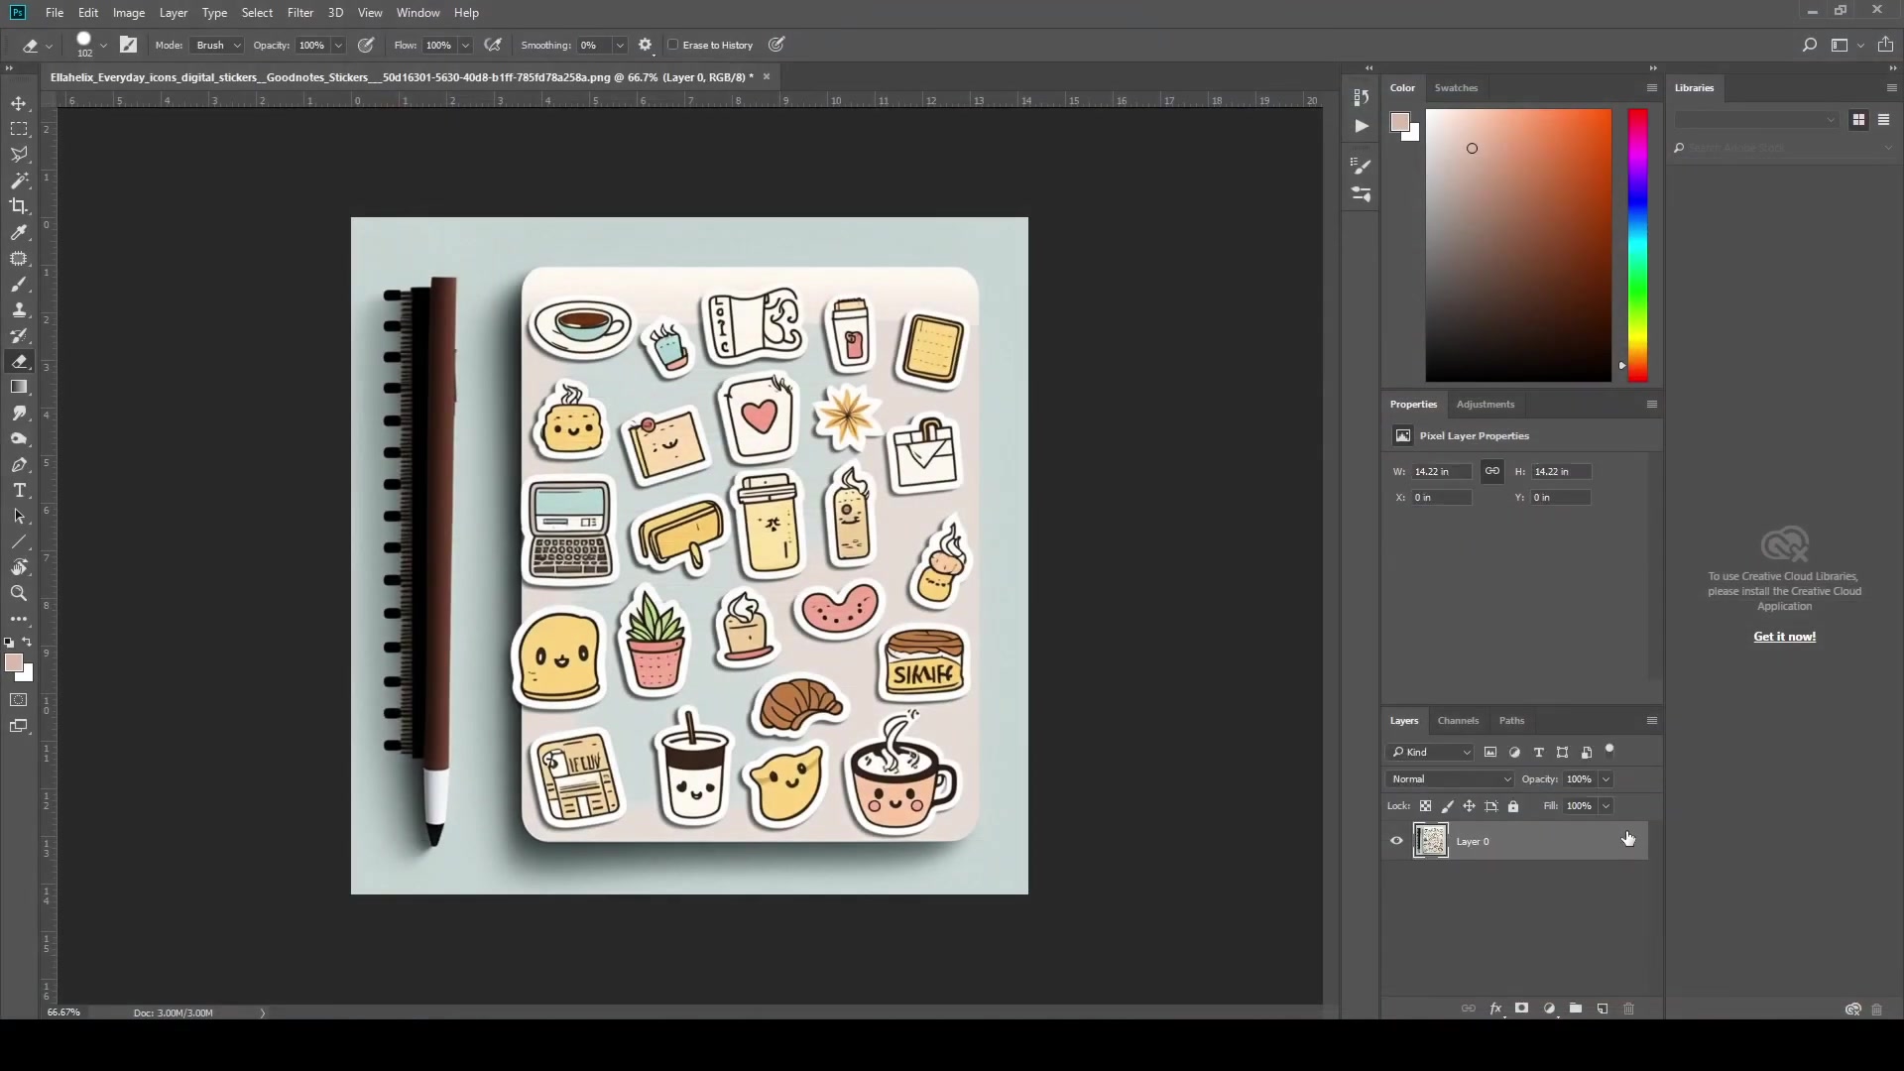Open the blend mode Normal dropdown
Screen dimensions: 1904x1071
[1450, 779]
